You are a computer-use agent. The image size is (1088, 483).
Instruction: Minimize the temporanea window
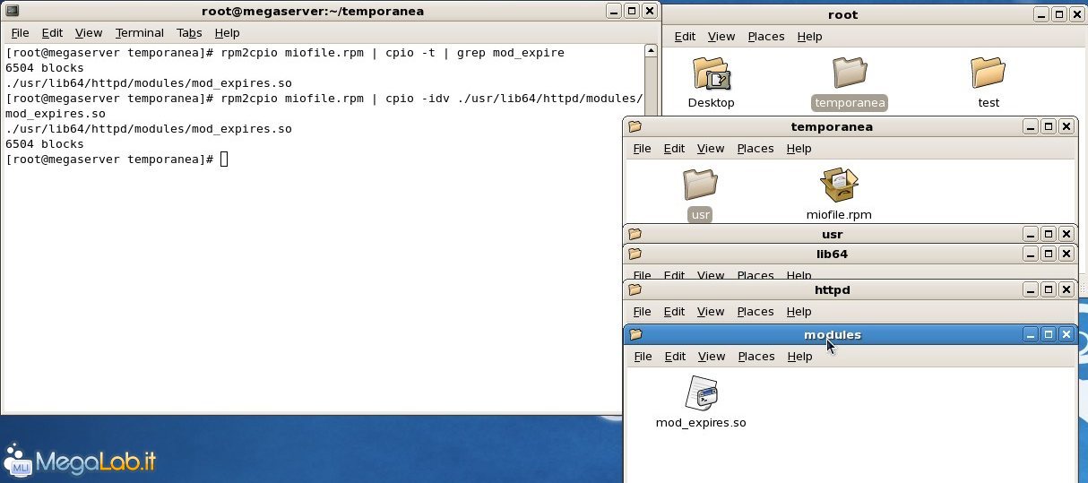pos(1031,127)
